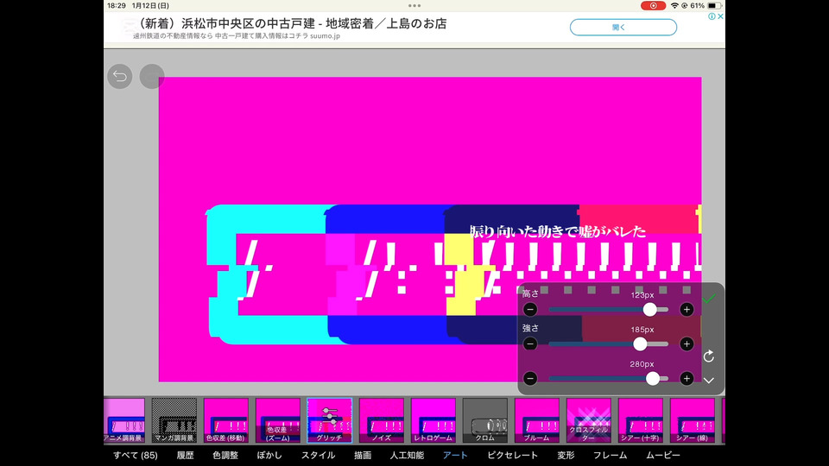Switch to the フレーム category
This screenshot has height=466, width=829.
pos(611,456)
